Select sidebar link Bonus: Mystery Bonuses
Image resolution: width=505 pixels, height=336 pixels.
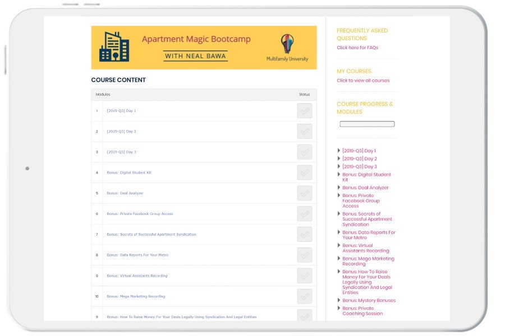point(369,300)
